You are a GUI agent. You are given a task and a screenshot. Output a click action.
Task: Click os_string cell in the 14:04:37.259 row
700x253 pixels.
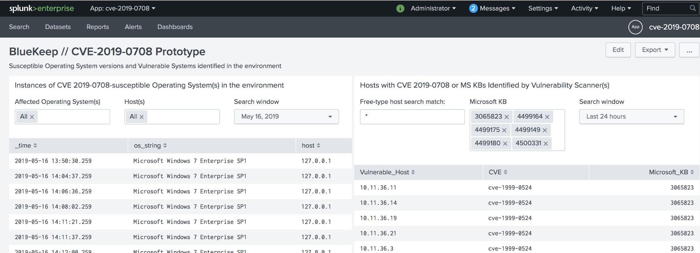[x=190, y=176]
